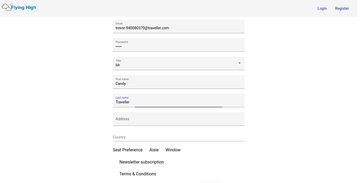Click the Last name field containing Traveller

[178, 102]
